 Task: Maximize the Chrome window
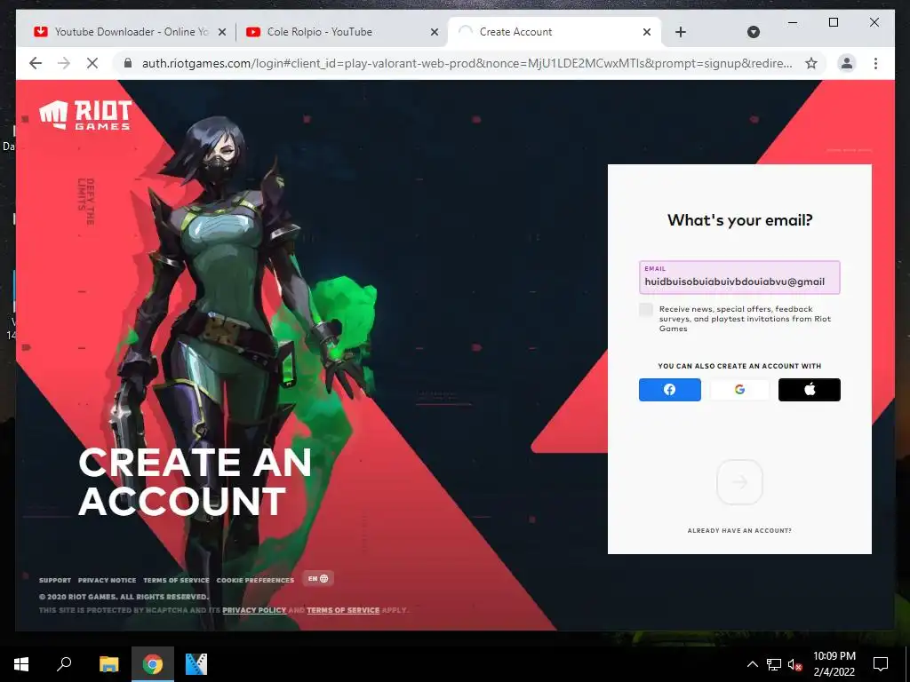(834, 22)
